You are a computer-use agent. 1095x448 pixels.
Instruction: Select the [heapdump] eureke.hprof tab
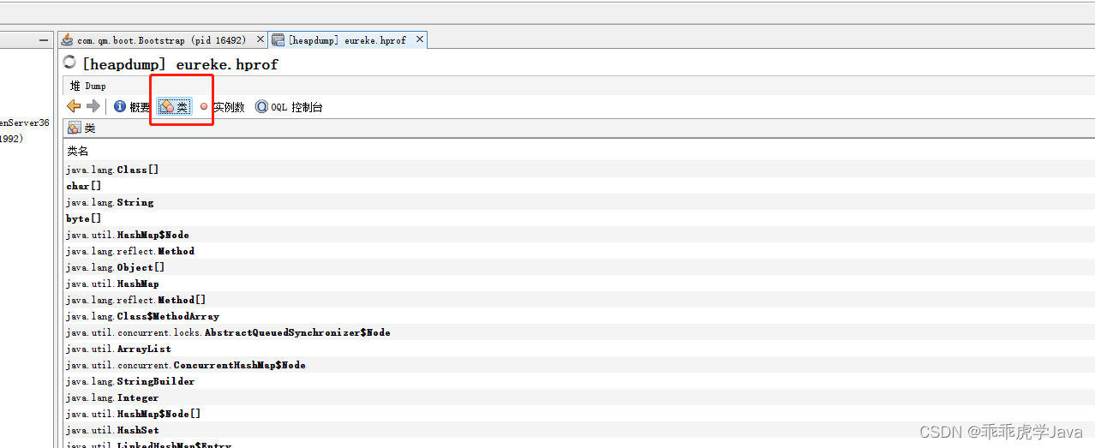(x=347, y=40)
